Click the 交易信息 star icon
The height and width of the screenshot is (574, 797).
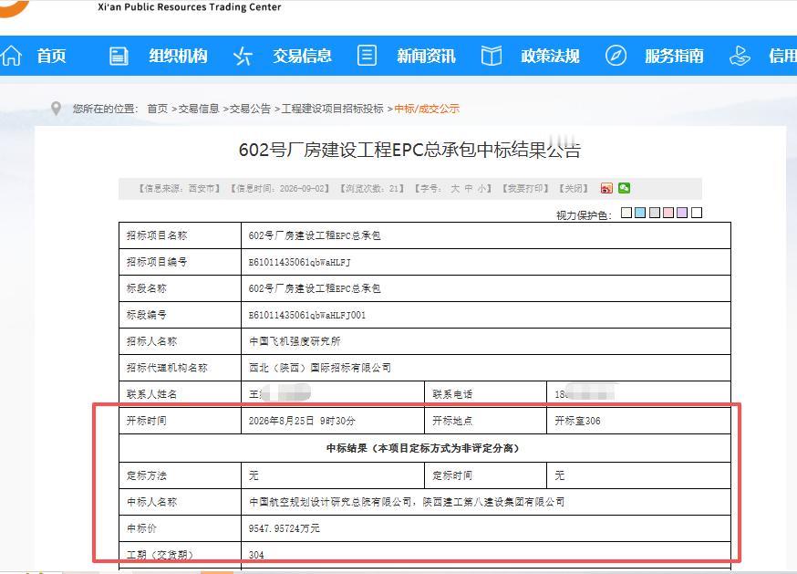tap(243, 56)
